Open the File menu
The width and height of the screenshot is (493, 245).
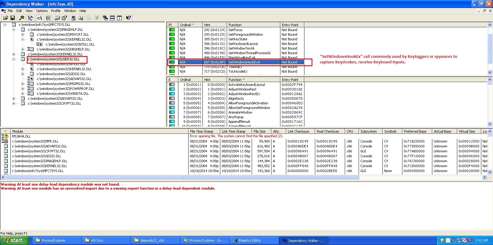10,11
